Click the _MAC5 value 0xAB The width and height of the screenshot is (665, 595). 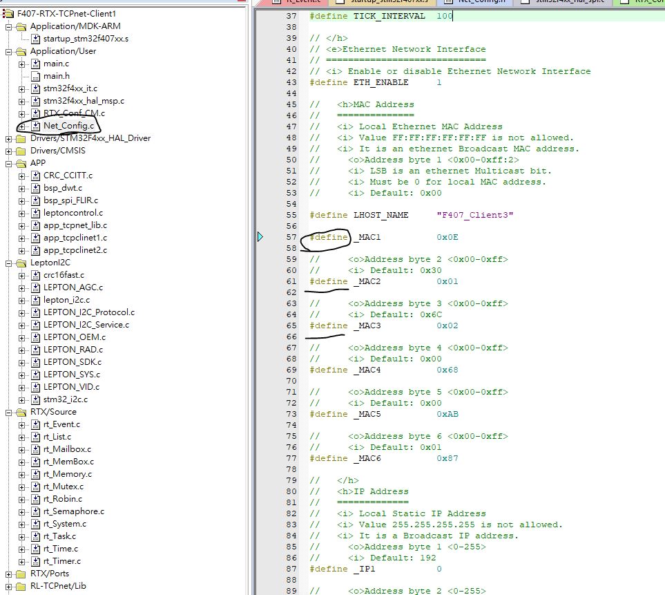(447, 414)
